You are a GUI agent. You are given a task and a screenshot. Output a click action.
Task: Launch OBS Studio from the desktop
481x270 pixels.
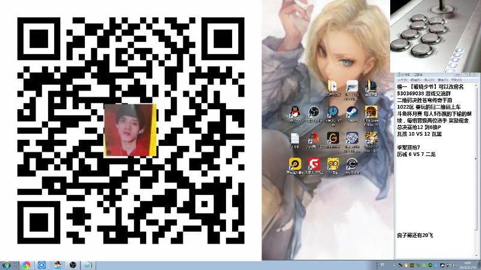point(314,114)
